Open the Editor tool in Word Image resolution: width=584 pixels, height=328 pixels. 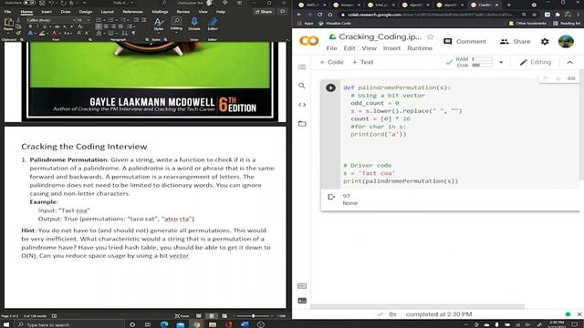point(213,24)
